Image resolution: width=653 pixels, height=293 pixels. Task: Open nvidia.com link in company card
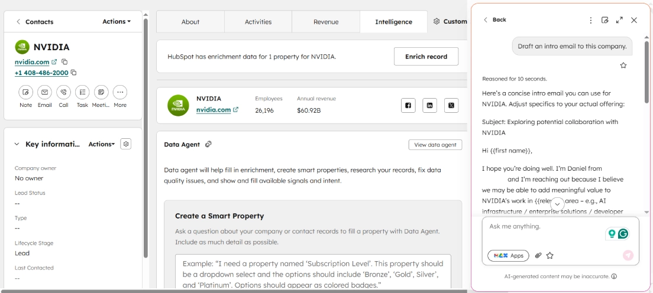pos(214,110)
